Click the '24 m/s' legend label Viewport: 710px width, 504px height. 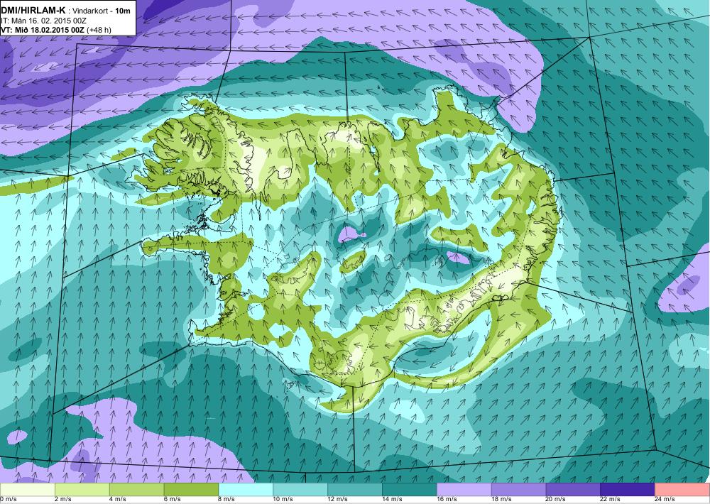pos(665,500)
